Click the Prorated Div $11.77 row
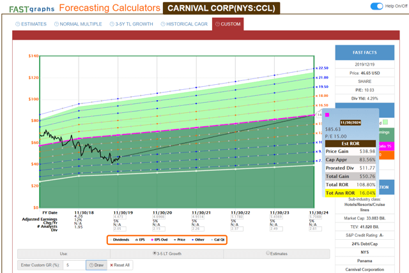This screenshot has height=273, width=409. (351, 168)
